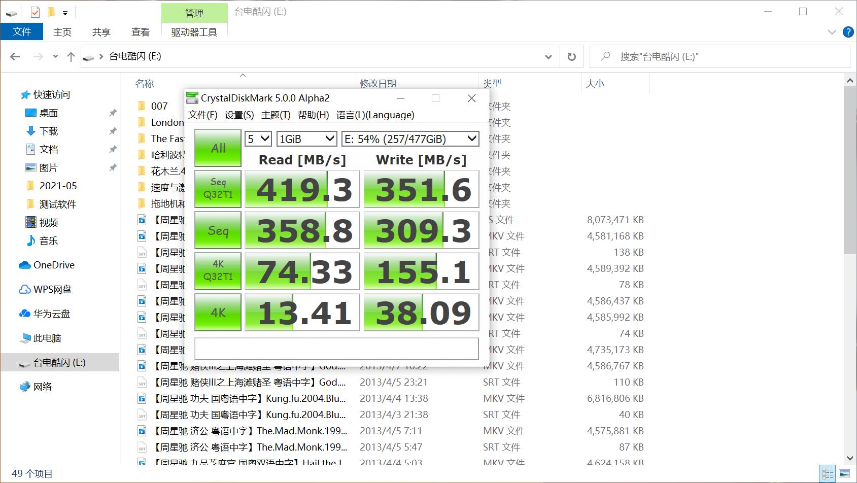Open the 1GiB test size dropdown
Image resolution: width=857 pixels, height=483 pixels.
pos(306,139)
